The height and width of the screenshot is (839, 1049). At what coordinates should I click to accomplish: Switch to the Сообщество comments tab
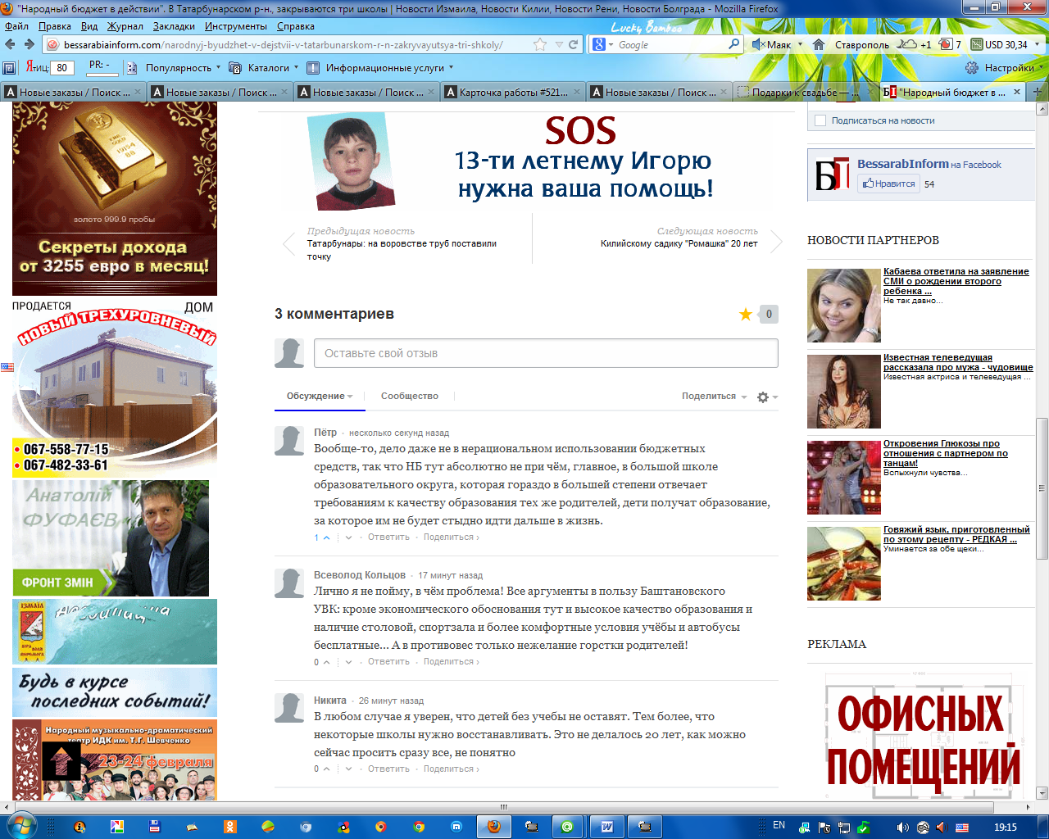coord(410,396)
